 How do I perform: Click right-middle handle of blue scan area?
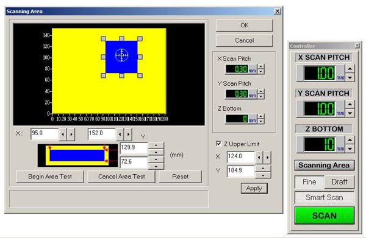[140, 57]
